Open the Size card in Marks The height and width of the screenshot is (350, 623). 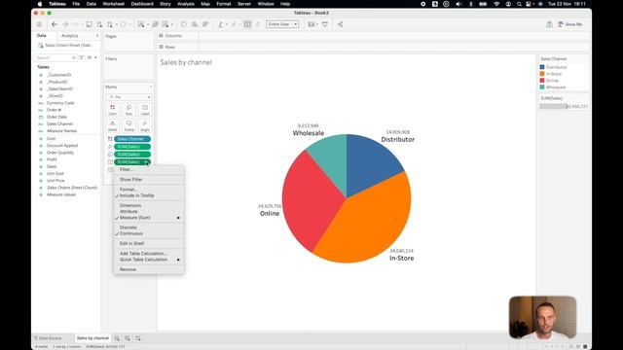tap(128, 110)
